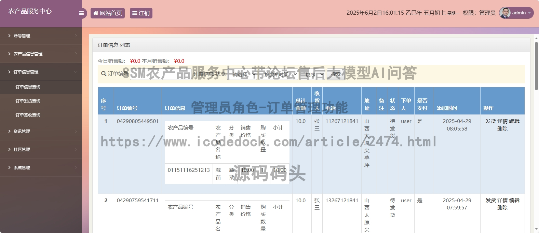Click the 今日销售额 label
The width and height of the screenshot is (539, 233).
point(111,61)
